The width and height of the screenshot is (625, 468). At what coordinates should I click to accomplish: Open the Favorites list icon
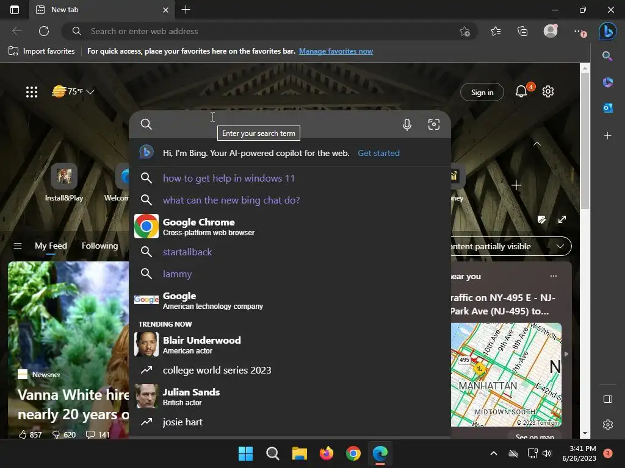(x=496, y=31)
